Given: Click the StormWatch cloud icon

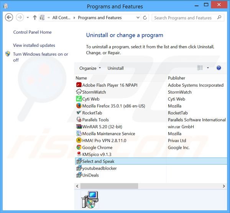Looking at the screenshot, I should point(79,92).
